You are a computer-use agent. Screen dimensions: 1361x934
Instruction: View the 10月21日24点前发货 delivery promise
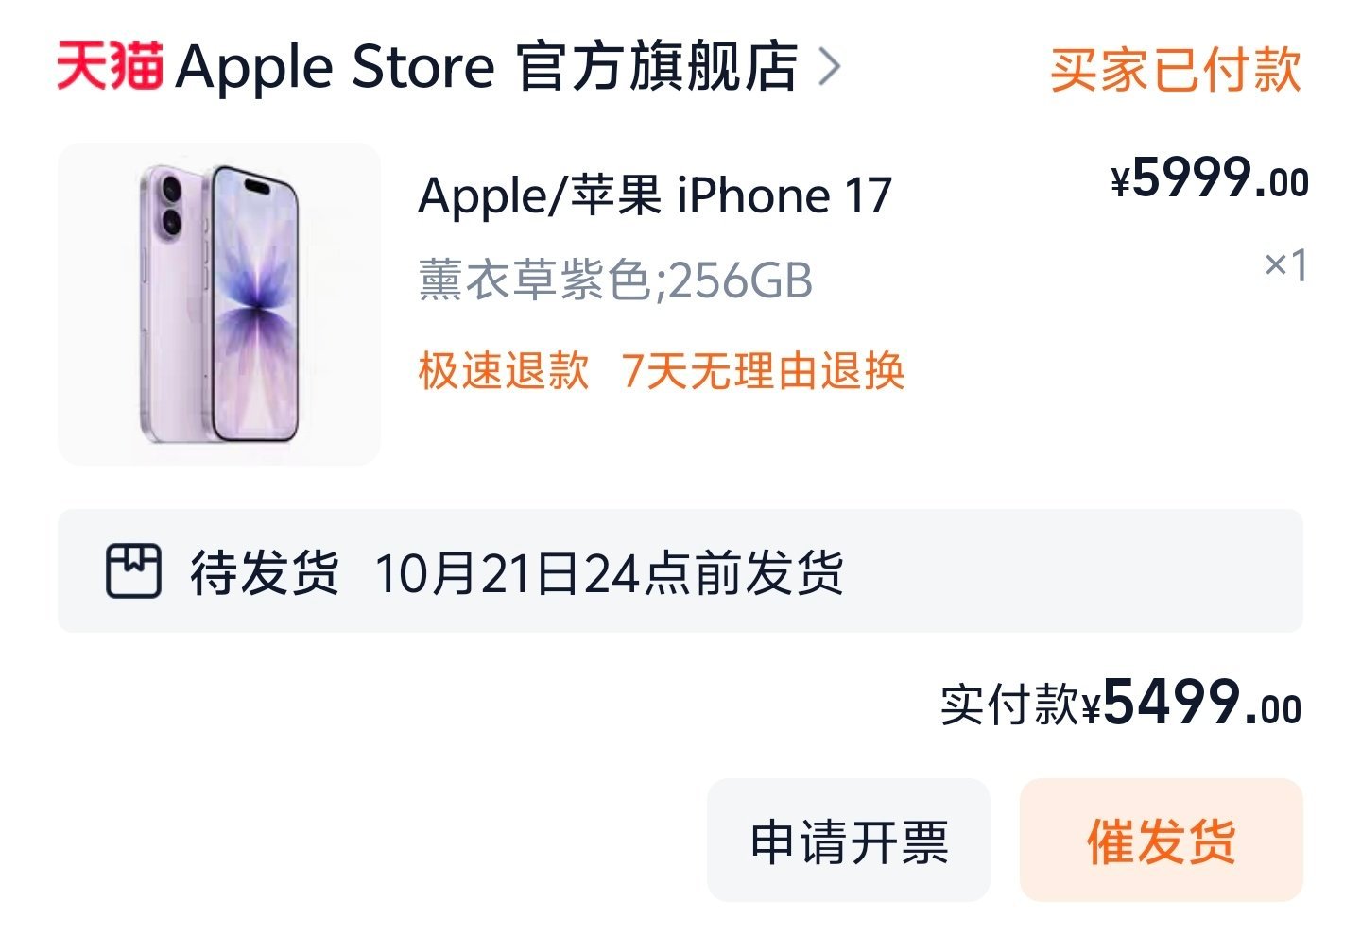(x=610, y=572)
